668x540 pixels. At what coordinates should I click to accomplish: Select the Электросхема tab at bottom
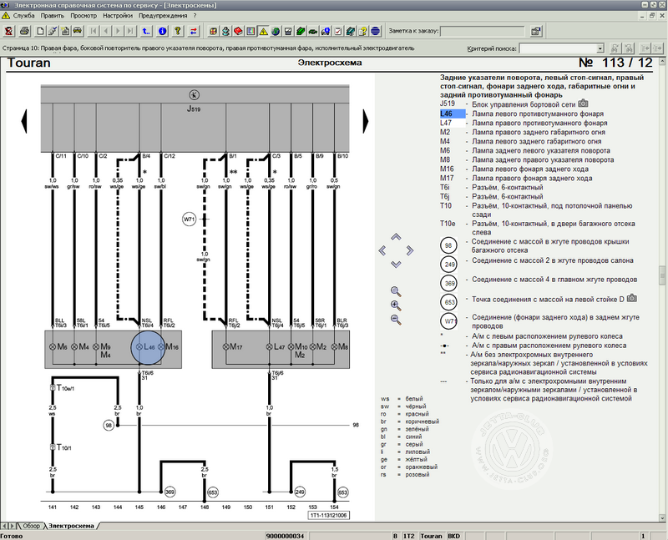71,526
